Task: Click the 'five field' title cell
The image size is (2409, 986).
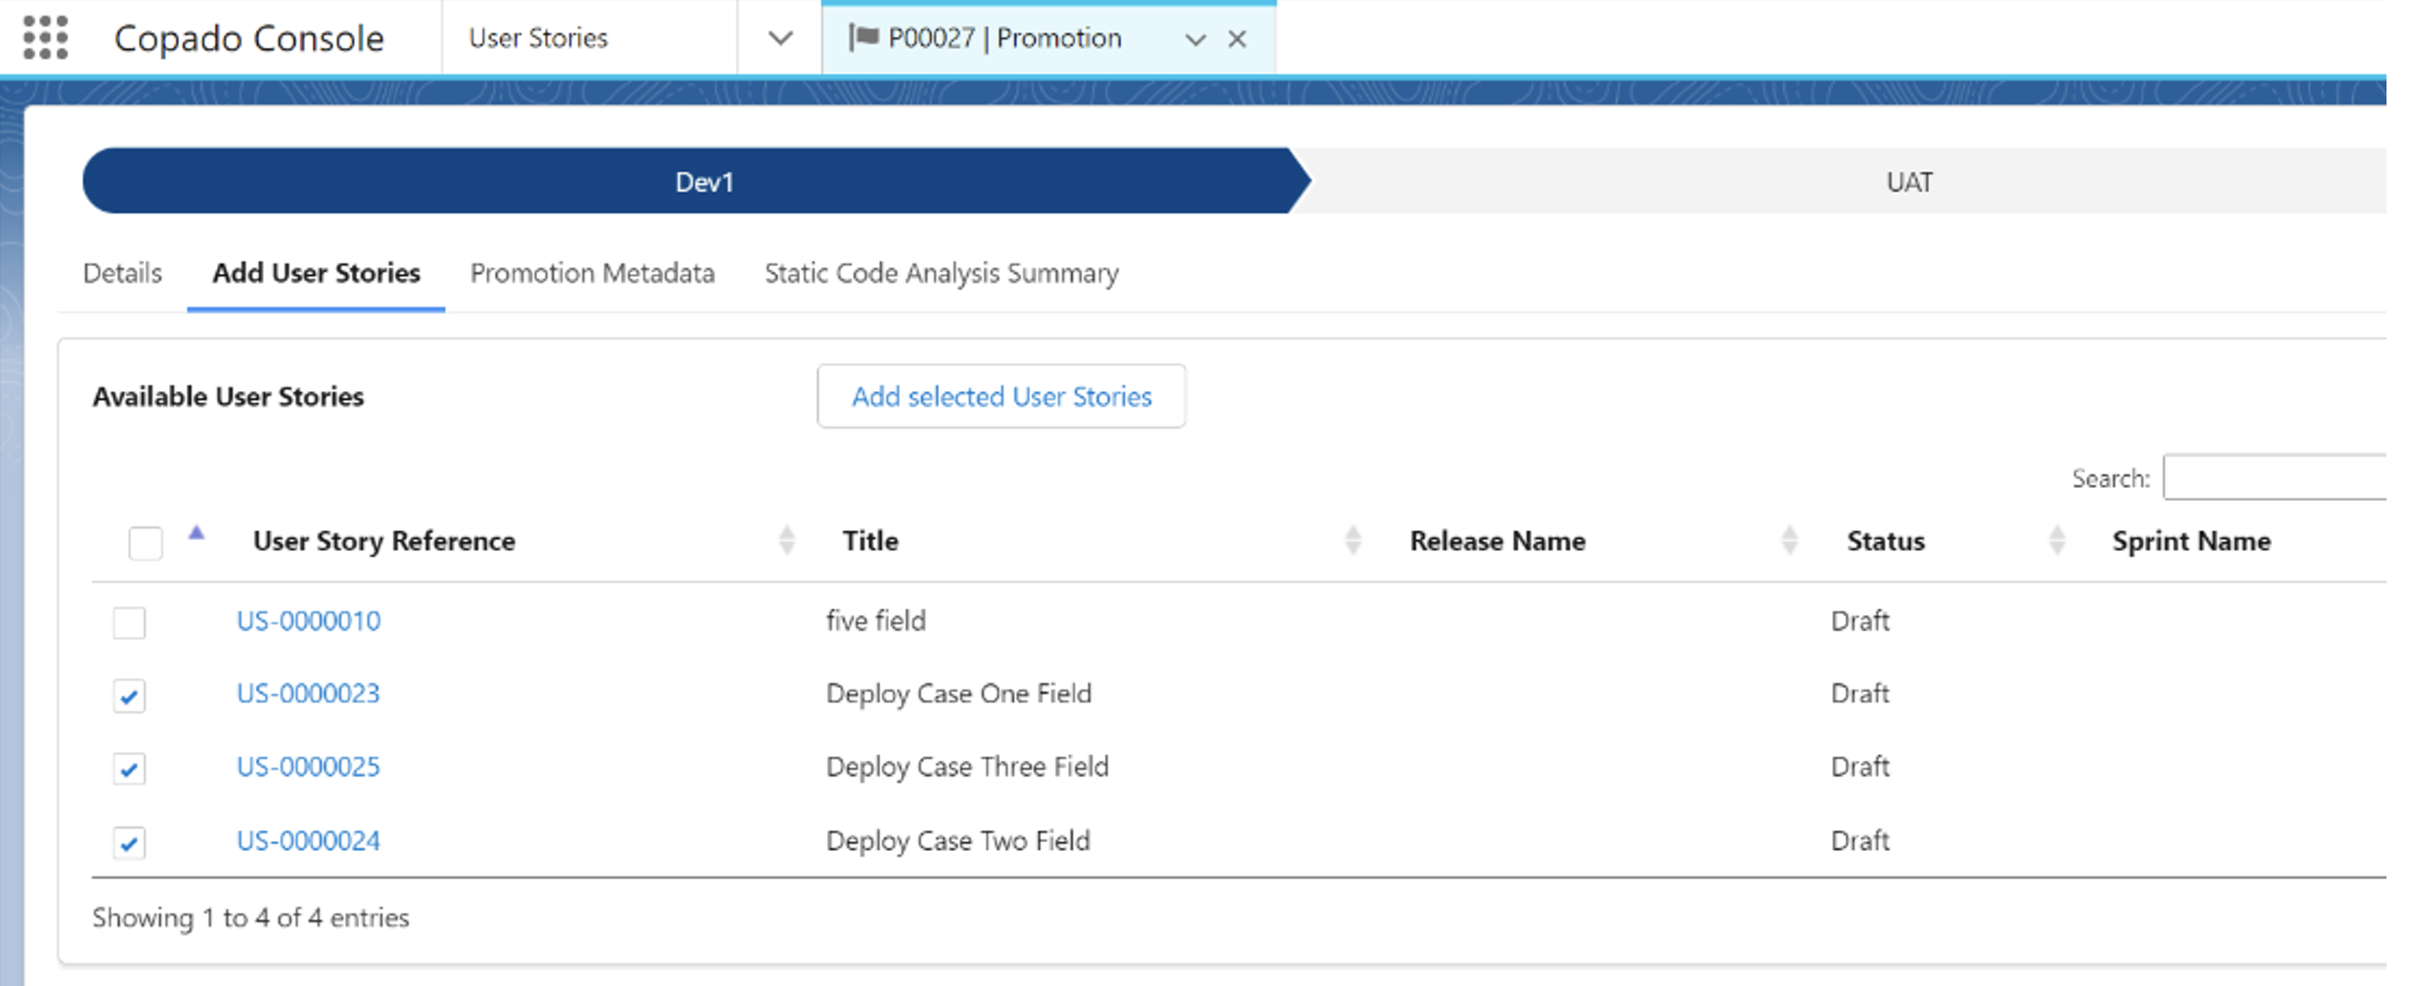Action: click(x=875, y=621)
